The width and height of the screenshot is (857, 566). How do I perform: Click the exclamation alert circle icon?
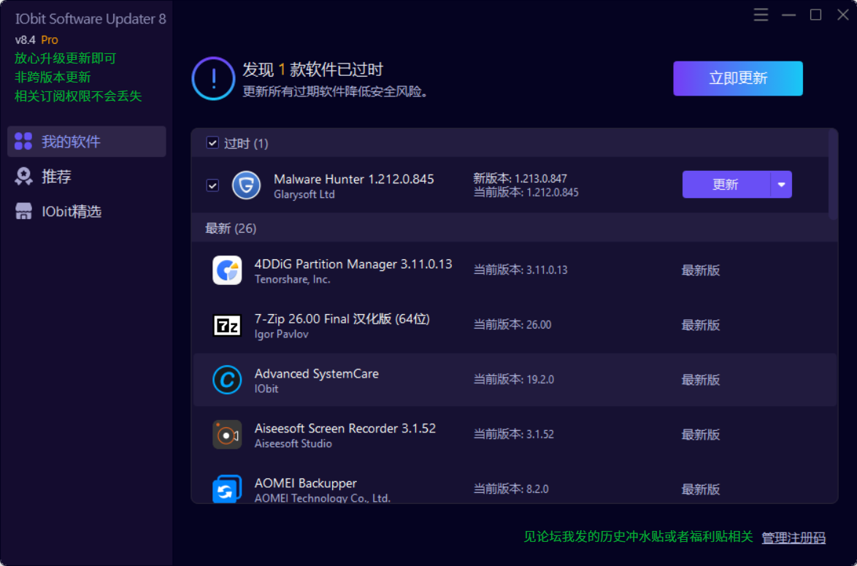pyautogui.click(x=213, y=78)
